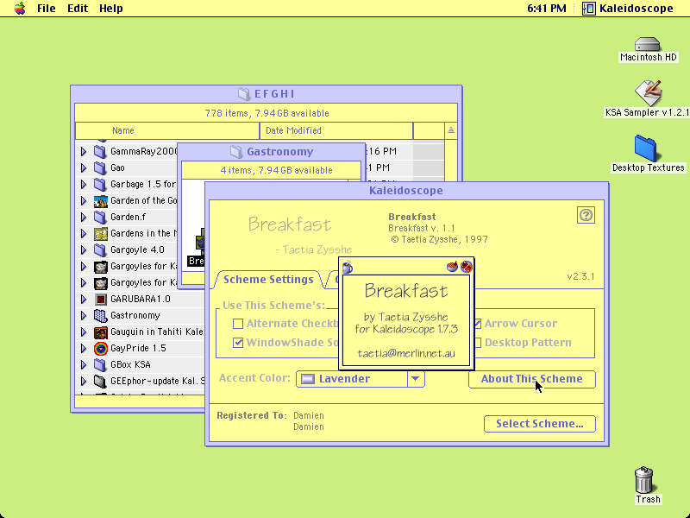Select the Macintosh HD desktop icon
690x518 pixels.
pyautogui.click(x=648, y=44)
